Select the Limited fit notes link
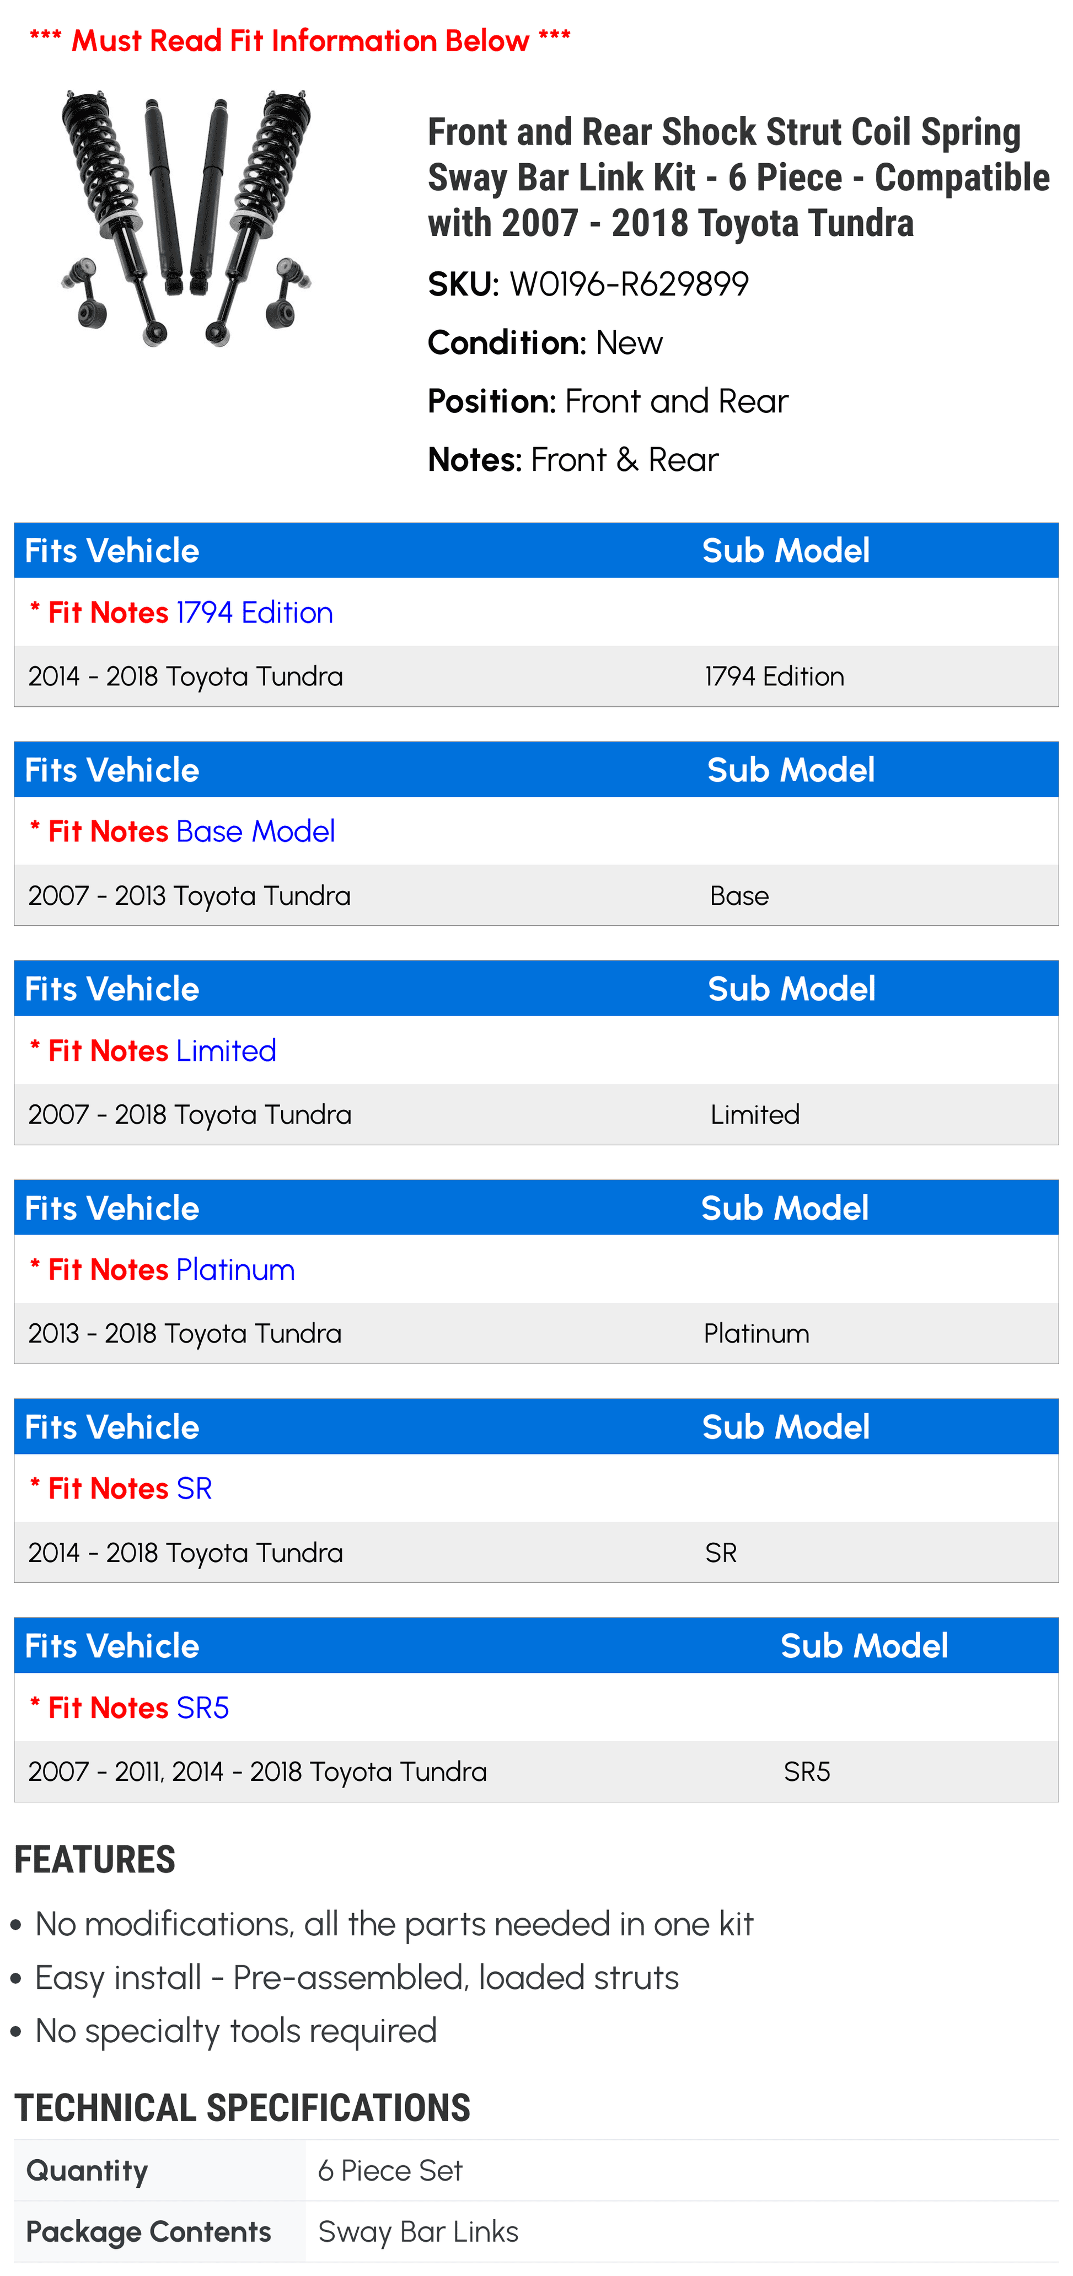Screen dimensions: 1073x2276 (226, 1050)
